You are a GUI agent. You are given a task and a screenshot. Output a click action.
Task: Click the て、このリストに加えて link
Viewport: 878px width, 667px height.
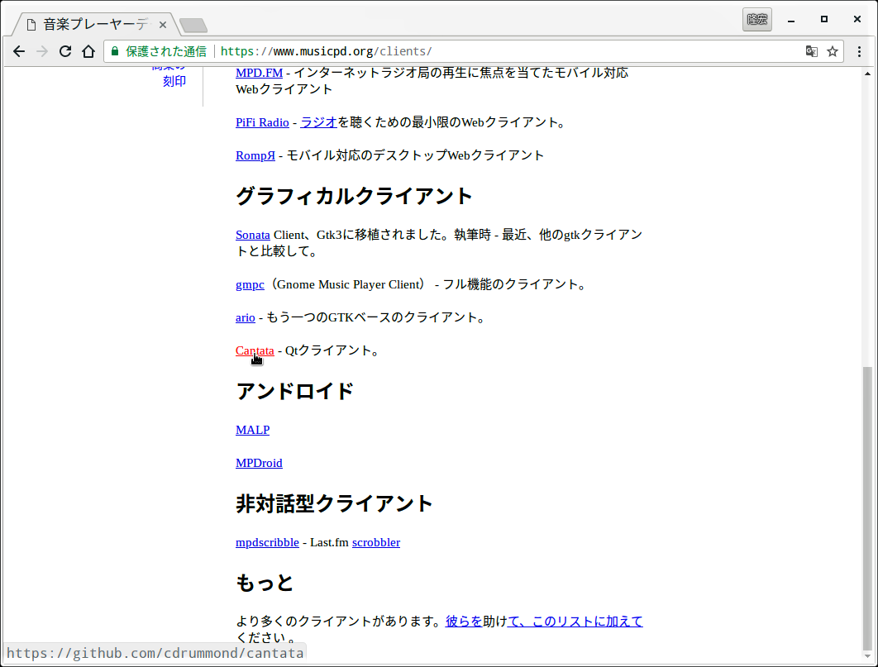click(x=575, y=622)
